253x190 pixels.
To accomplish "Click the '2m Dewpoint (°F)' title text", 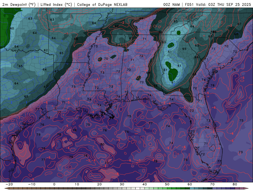I will click(x=19, y=4).
